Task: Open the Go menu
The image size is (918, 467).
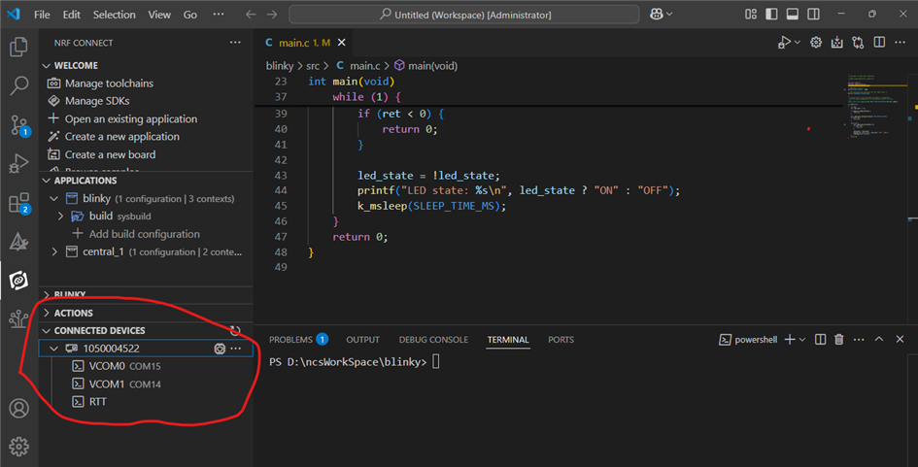Action: pyautogui.click(x=190, y=14)
